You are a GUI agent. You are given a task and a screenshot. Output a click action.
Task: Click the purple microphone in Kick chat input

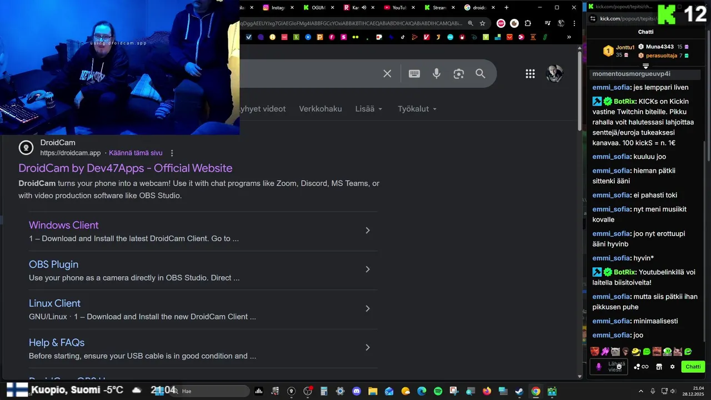[x=599, y=367]
